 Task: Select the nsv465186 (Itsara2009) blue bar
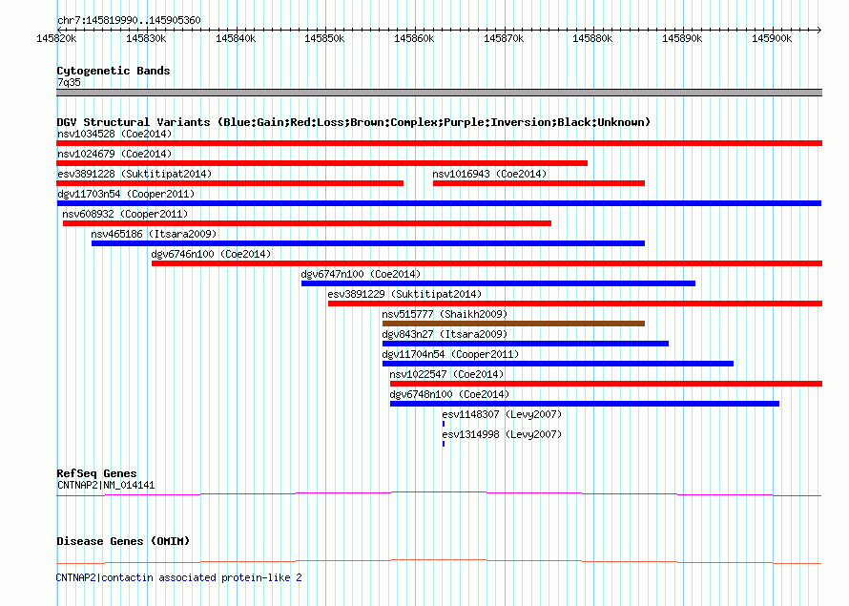pyautogui.click(x=368, y=243)
